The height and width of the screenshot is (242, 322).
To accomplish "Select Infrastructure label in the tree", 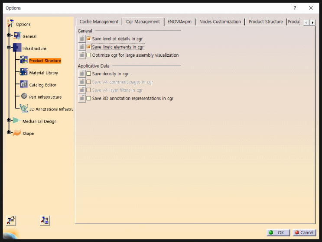I will [34, 48].
